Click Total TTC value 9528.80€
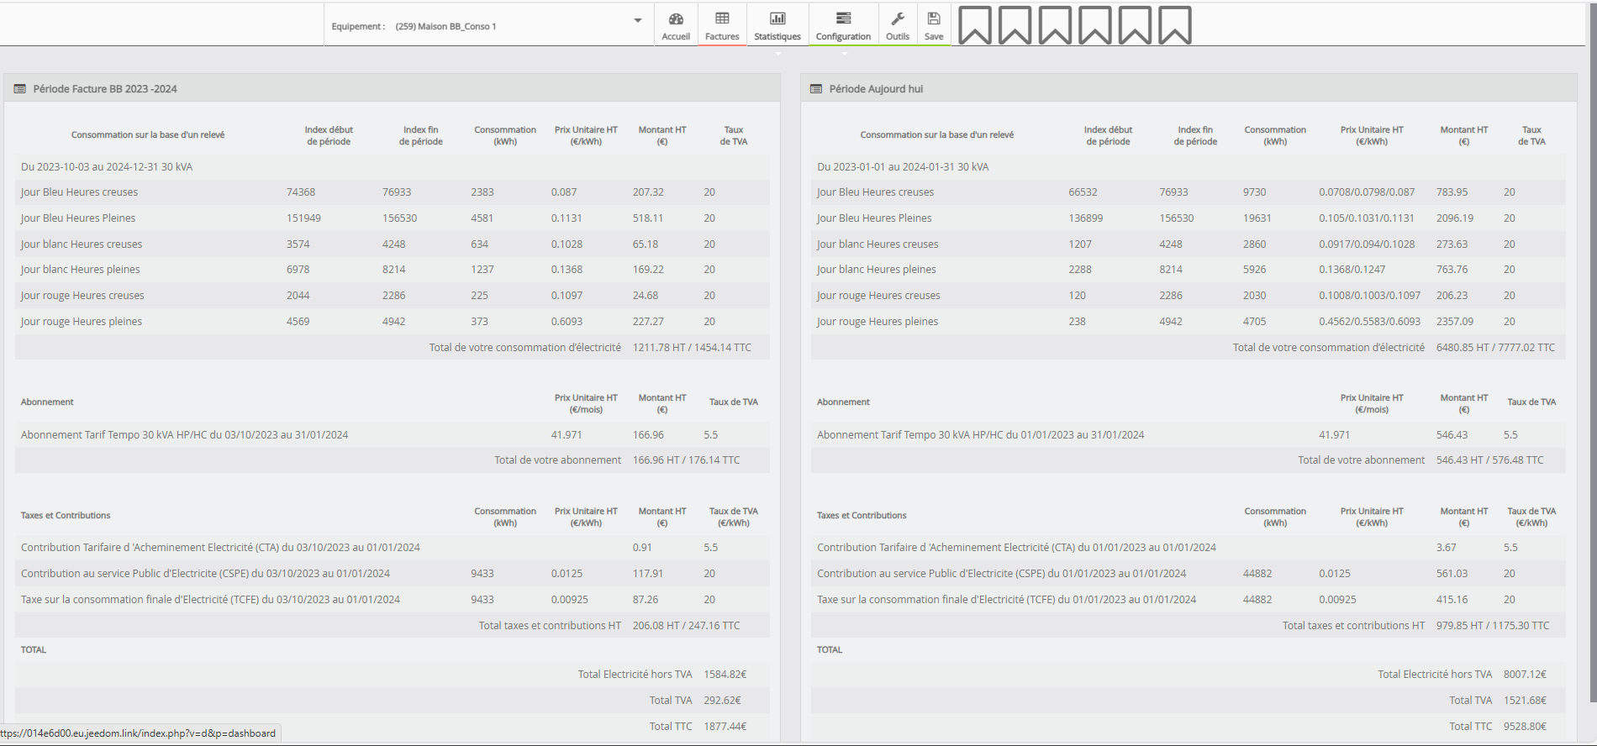Image resolution: width=1597 pixels, height=746 pixels. pyautogui.click(x=1526, y=727)
